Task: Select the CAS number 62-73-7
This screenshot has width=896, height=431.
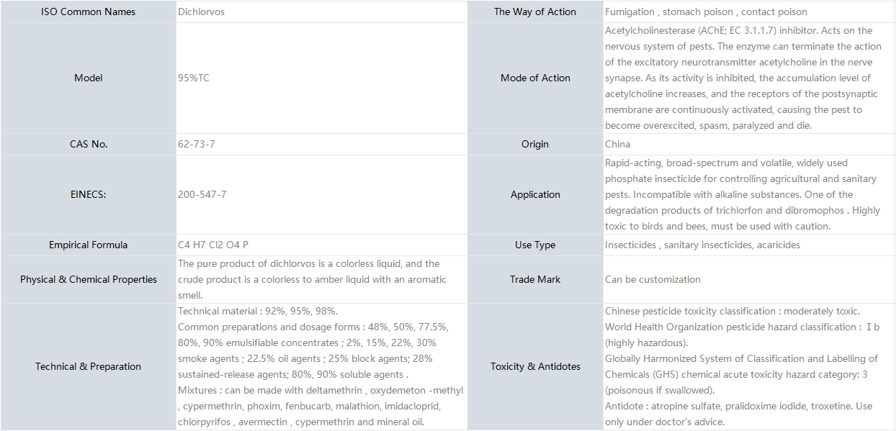Action: click(x=197, y=144)
